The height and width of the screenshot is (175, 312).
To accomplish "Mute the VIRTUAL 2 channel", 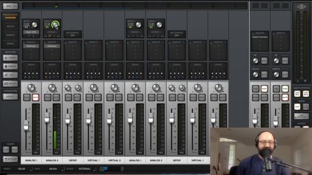I will click(x=119, y=97).
